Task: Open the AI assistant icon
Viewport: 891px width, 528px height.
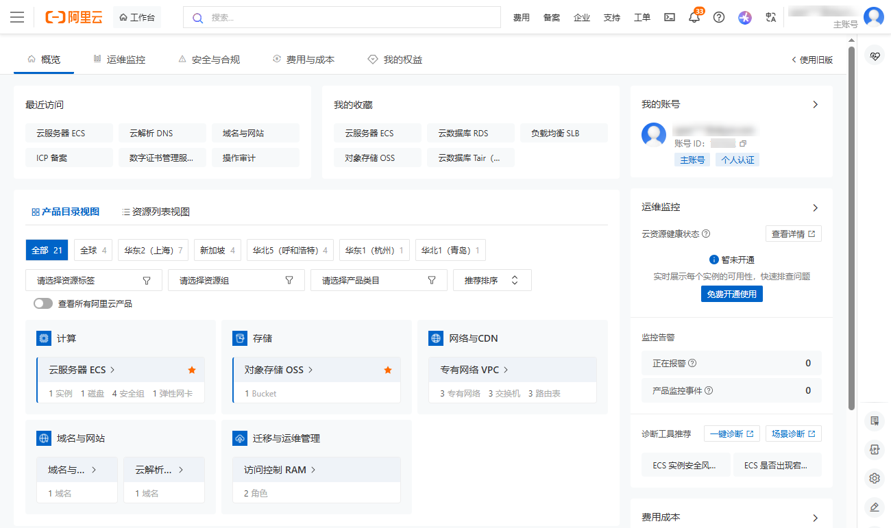Action: coord(745,18)
